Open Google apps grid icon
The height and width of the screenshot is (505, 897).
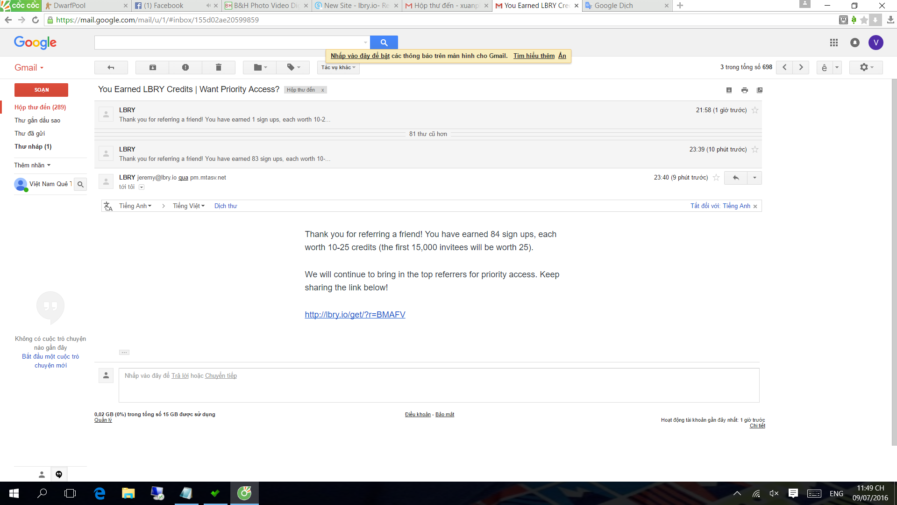click(834, 43)
